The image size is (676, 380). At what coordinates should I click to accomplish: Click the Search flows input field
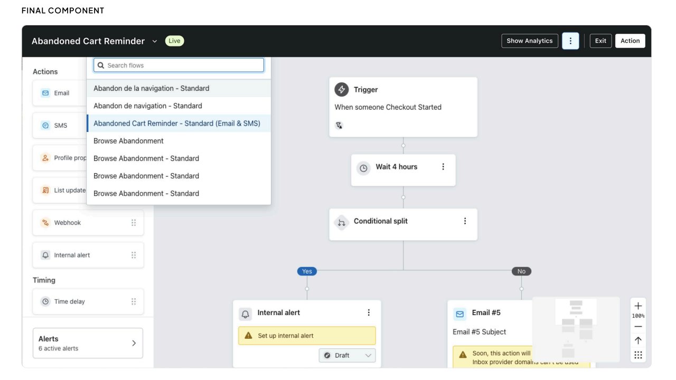(x=179, y=65)
